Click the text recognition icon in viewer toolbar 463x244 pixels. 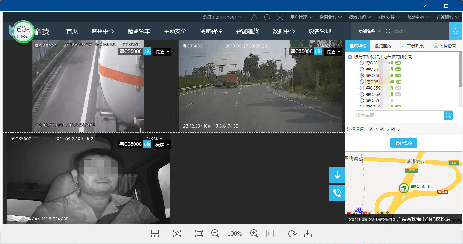(177, 234)
